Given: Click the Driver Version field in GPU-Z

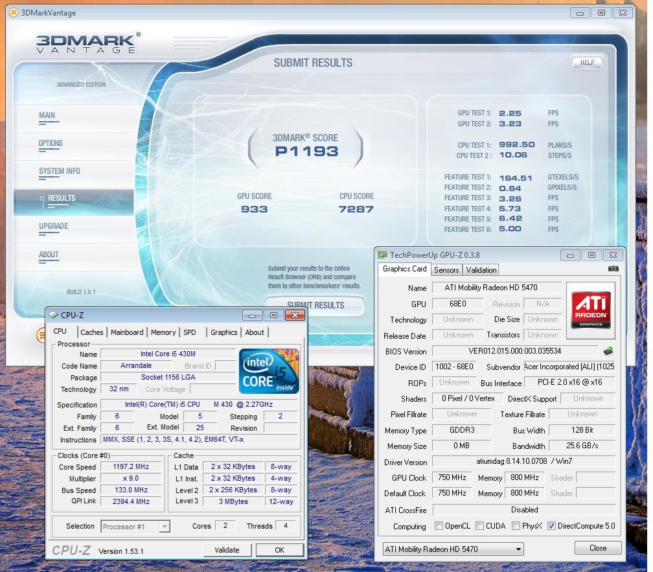Looking at the screenshot, I should pos(524,461).
